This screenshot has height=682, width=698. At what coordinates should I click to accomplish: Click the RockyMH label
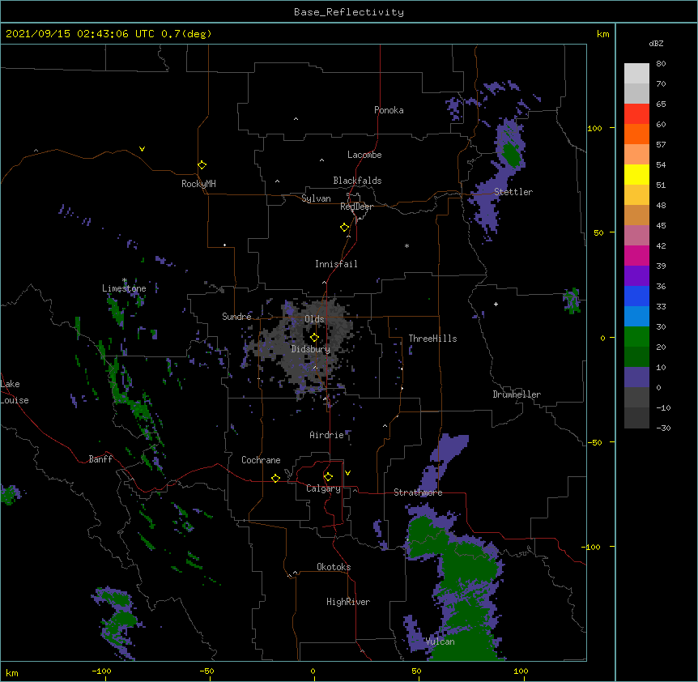tap(198, 184)
